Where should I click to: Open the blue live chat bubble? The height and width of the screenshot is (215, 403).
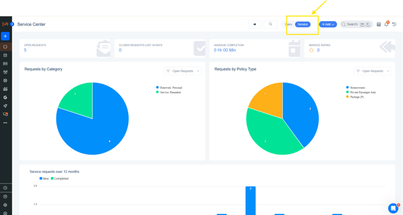(x=393, y=208)
